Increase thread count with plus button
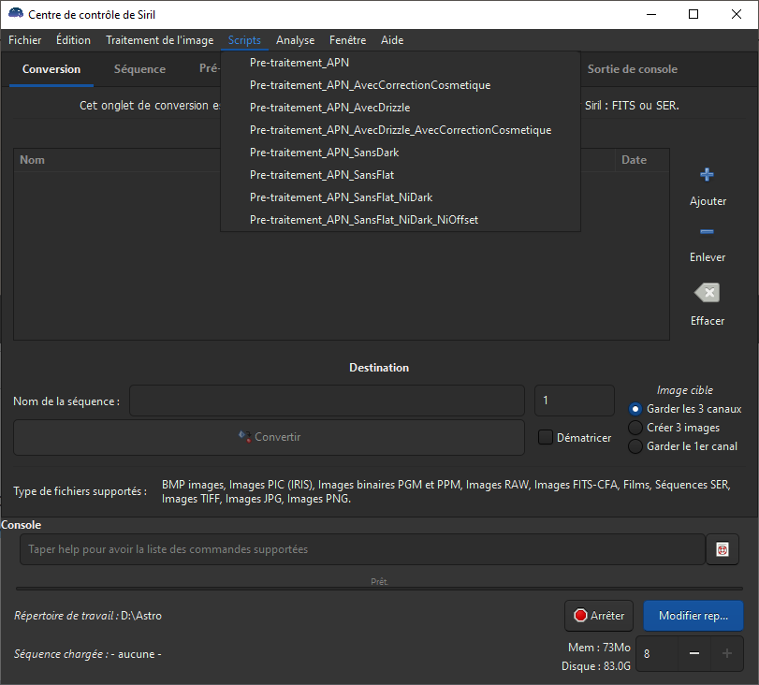Screen dimensions: 759x685 726,653
